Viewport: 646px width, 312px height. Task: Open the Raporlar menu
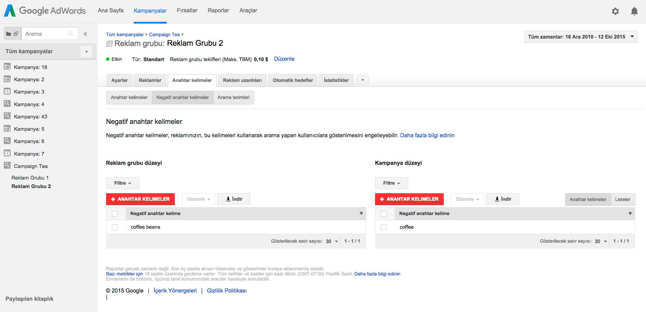[218, 10]
